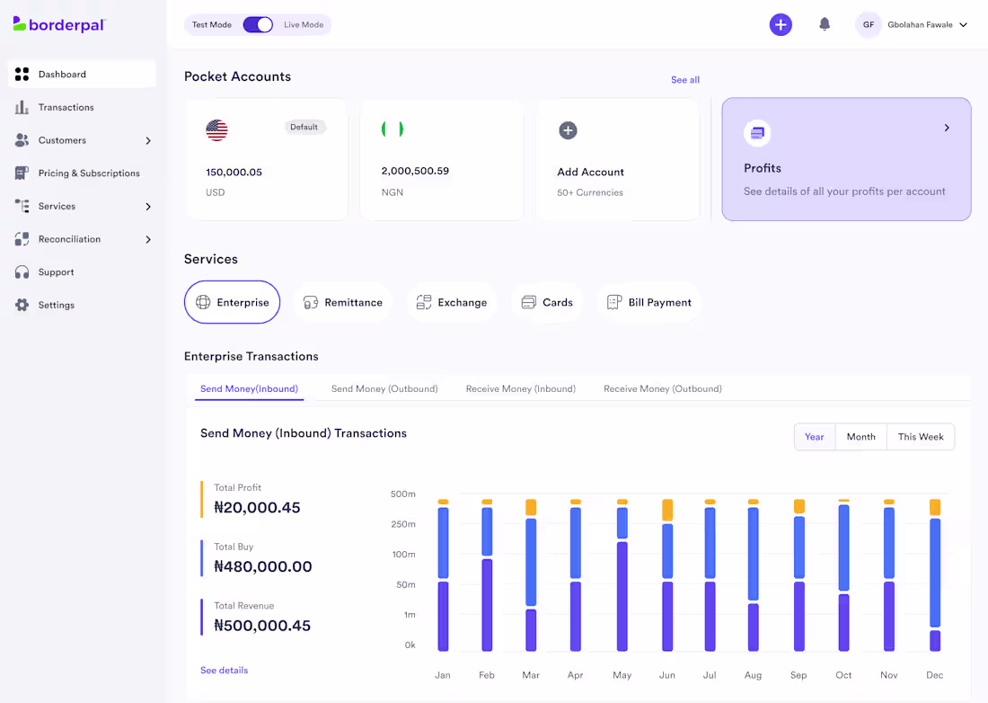
Task: Click the notification bell icon
Action: pyautogui.click(x=825, y=24)
